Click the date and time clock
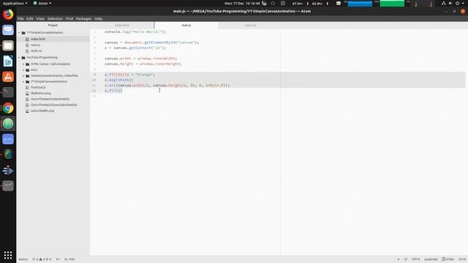468x263 pixels. point(242,3)
